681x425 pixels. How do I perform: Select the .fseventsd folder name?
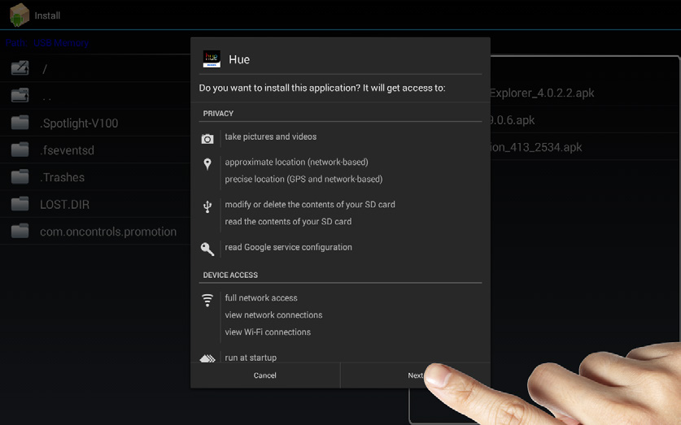(x=67, y=150)
